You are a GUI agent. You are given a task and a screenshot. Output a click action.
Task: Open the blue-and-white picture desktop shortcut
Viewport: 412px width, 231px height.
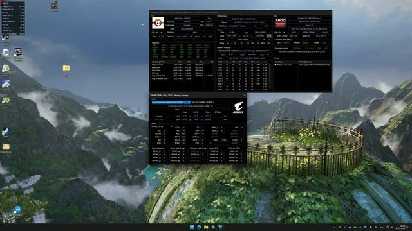click(x=6, y=83)
